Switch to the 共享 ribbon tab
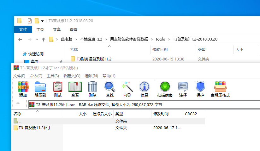The width and height of the screenshot is (260, 151). pyautogui.click(x=57, y=30)
